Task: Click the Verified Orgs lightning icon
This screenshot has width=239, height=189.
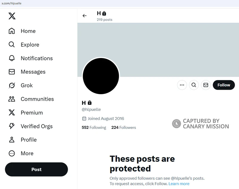Action: 12,126
